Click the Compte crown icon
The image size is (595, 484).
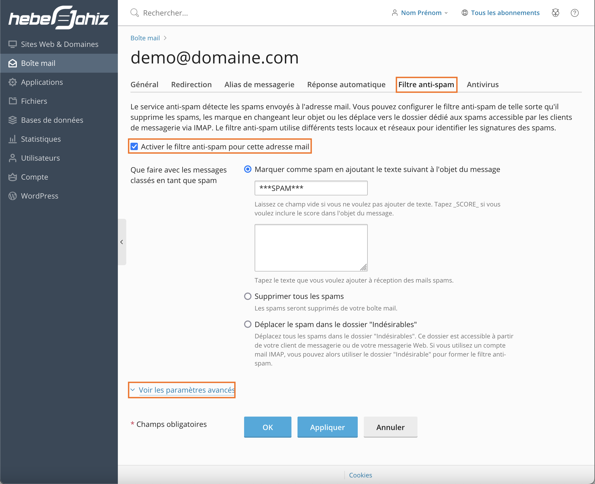click(13, 177)
